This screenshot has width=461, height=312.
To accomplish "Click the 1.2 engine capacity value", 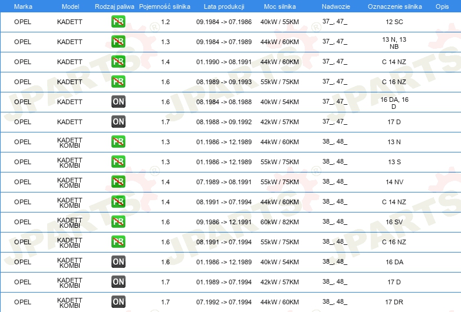I will 166,22.
